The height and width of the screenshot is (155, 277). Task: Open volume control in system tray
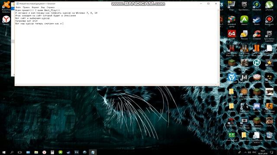point(249,152)
